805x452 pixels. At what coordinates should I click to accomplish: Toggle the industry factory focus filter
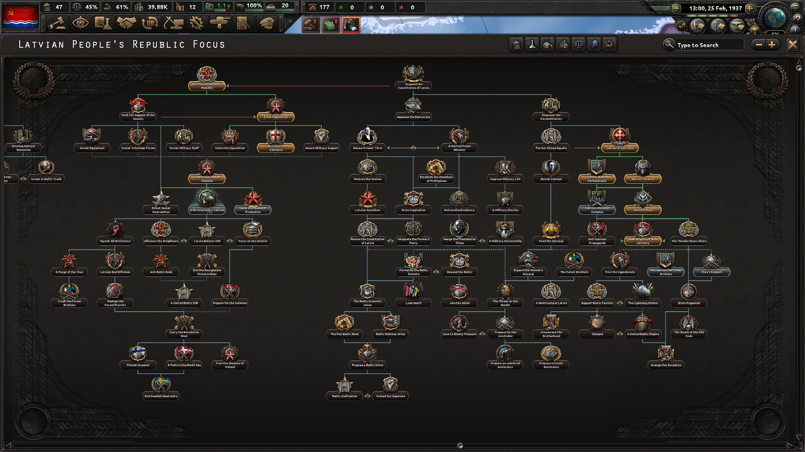pyautogui.click(x=548, y=44)
